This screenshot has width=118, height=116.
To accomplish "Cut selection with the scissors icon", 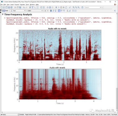I will pos(15,7).
